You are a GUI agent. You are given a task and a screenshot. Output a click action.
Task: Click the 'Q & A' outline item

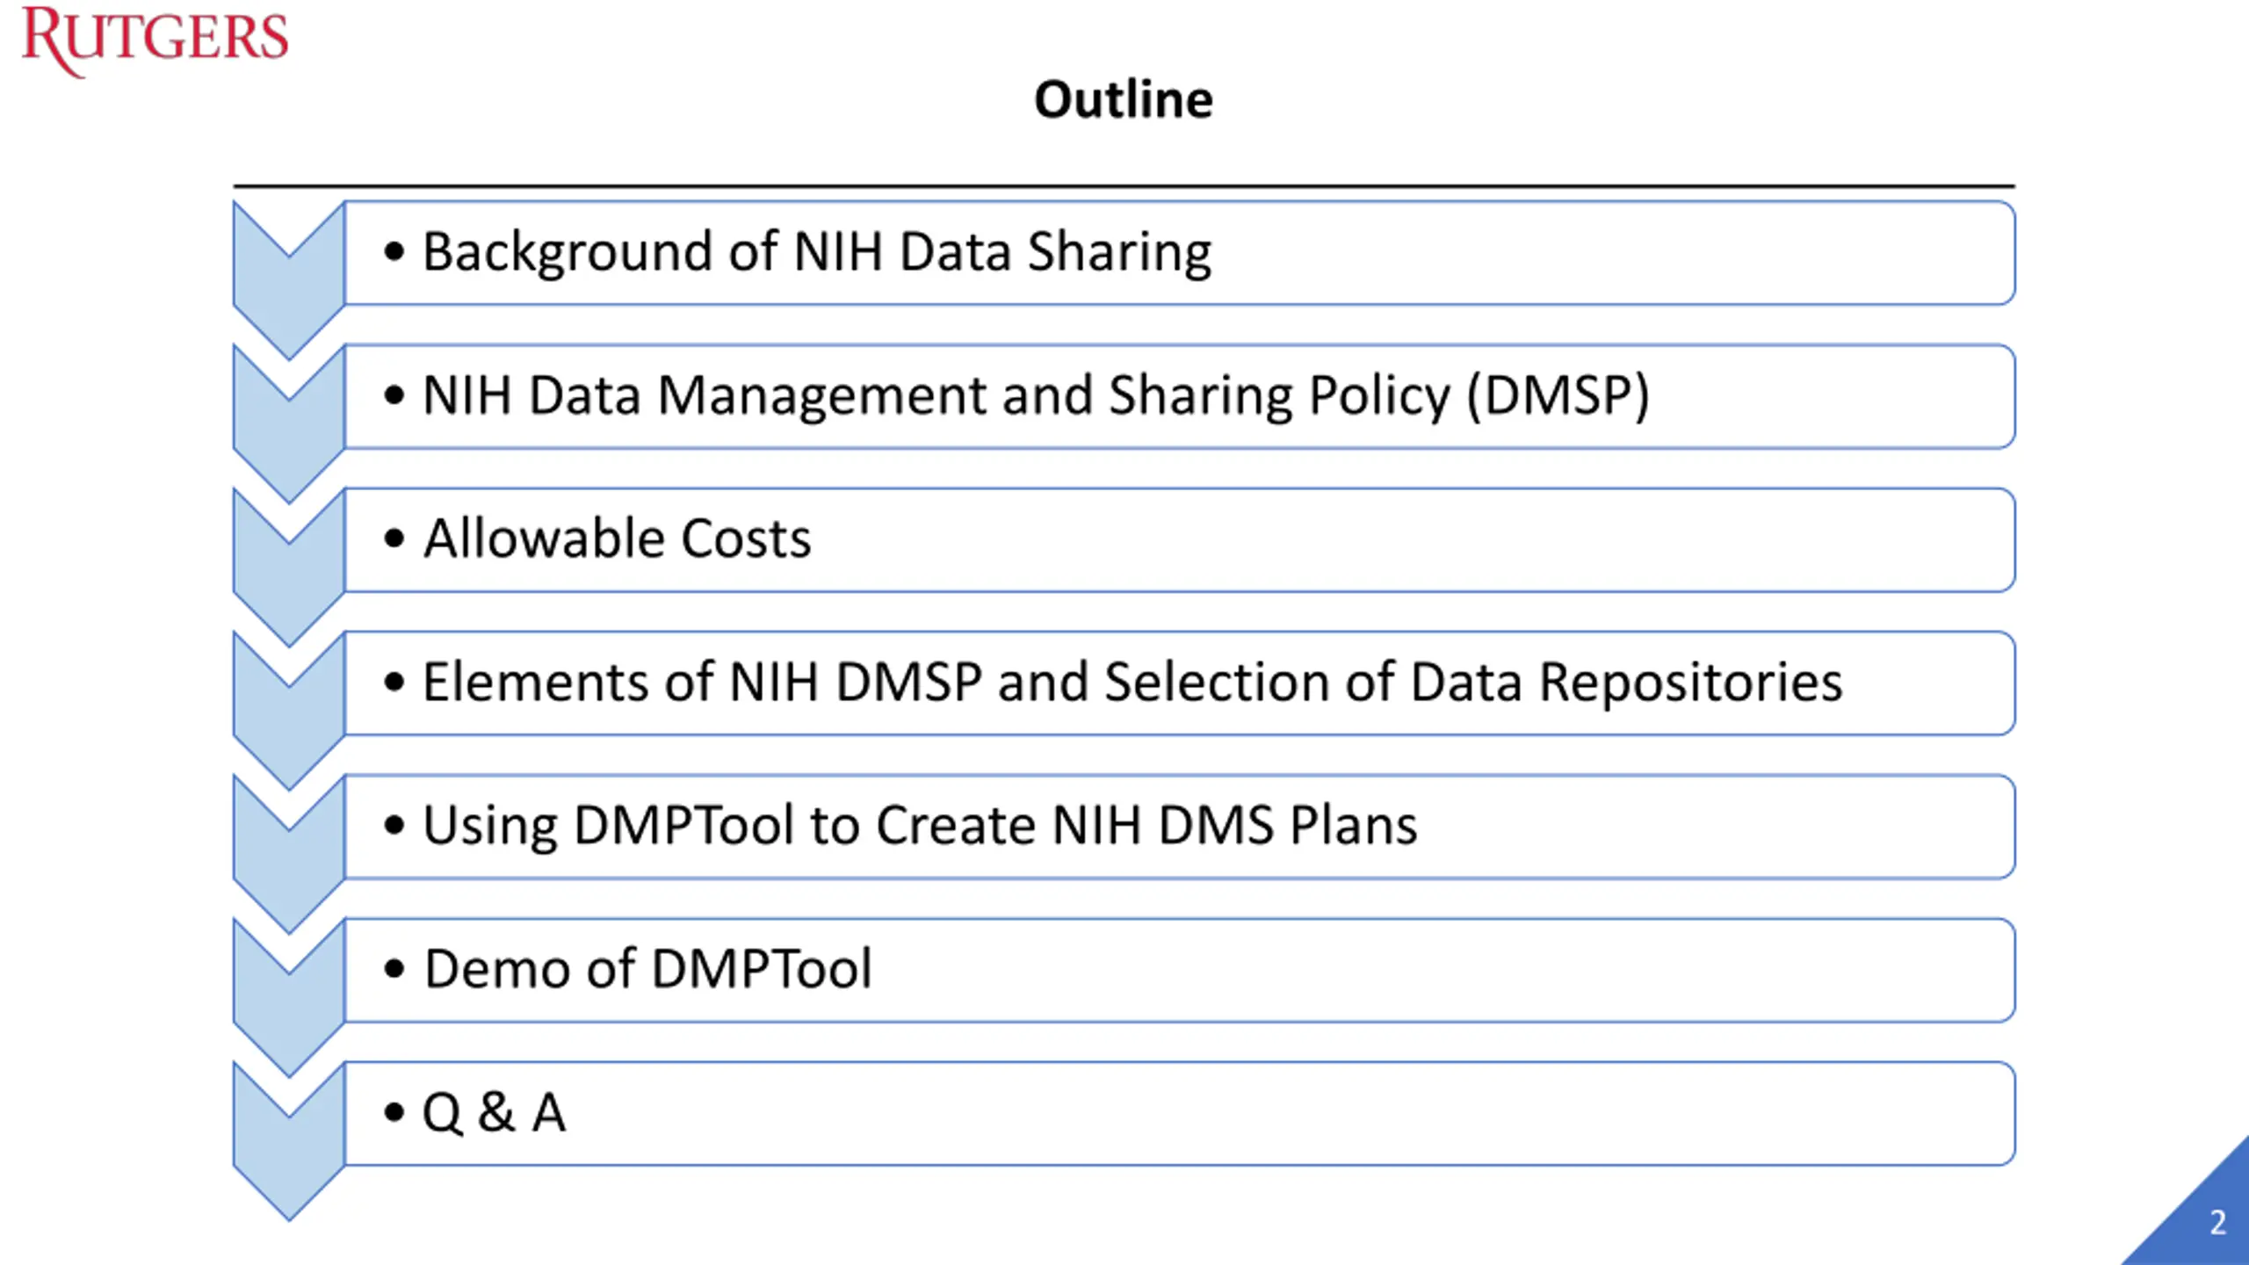coord(1180,1113)
